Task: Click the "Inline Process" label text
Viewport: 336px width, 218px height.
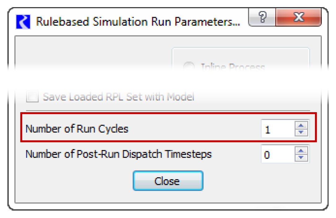Action: [x=232, y=67]
